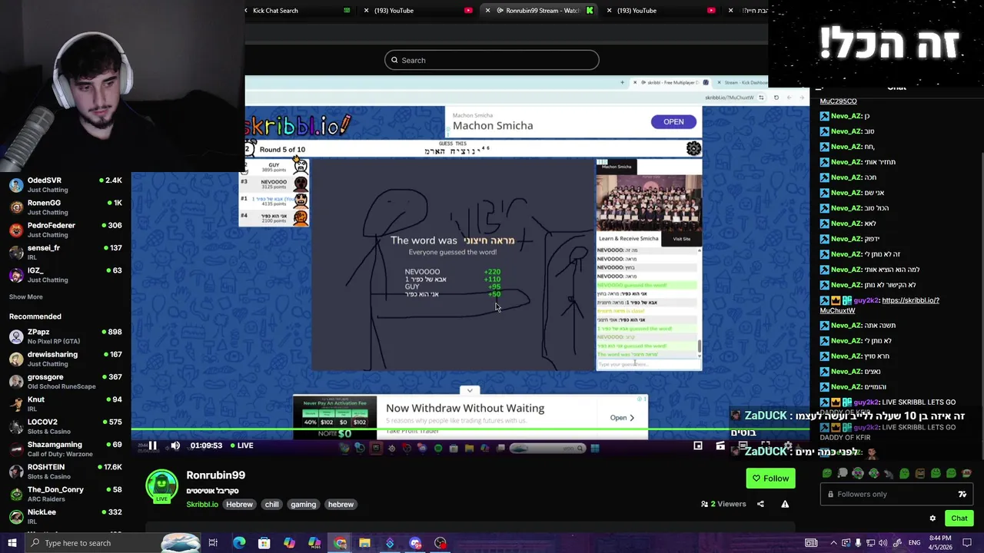Open drewissharing recommended channel
The image size is (984, 553).
[x=65, y=359]
